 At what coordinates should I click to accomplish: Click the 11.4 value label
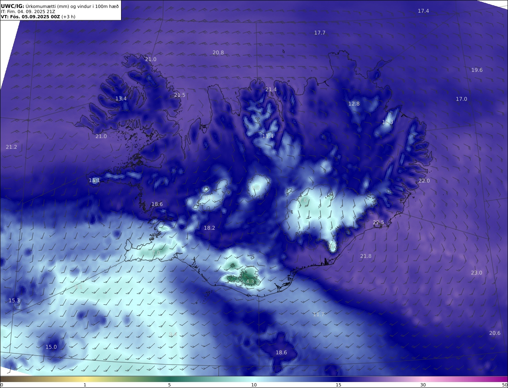pos(268,136)
